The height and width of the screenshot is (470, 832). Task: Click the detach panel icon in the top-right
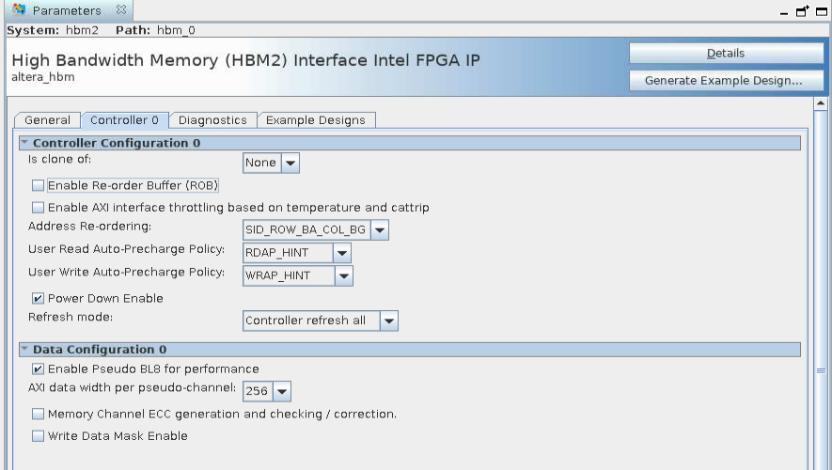[x=804, y=11]
